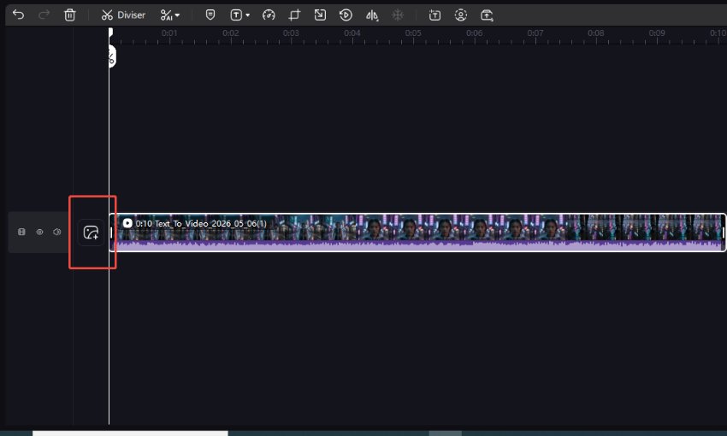Image resolution: width=727 pixels, height=436 pixels.
Task: Click the add cover image icon
Action: (91, 233)
